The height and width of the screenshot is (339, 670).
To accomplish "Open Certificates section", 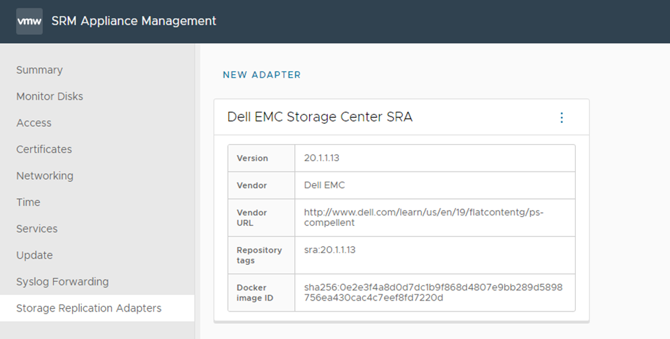I will pyautogui.click(x=44, y=150).
